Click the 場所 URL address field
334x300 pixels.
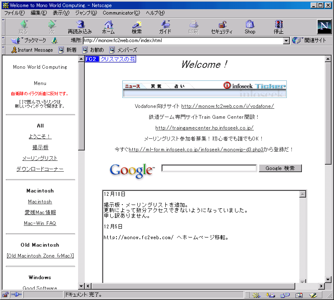pos(183,40)
